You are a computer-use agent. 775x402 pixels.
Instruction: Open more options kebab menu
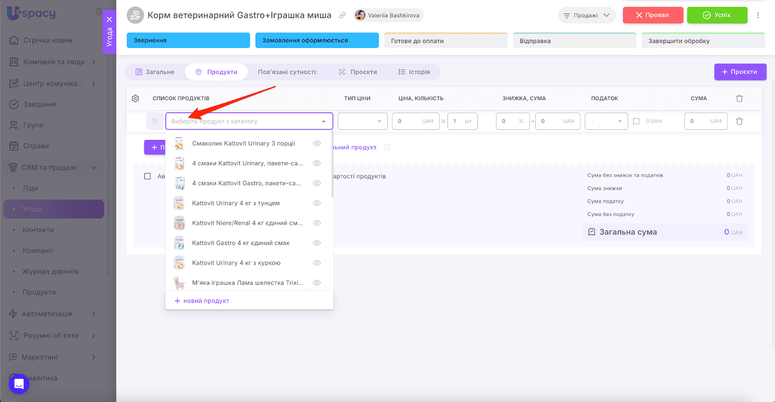pyautogui.click(x=758, y=15)
